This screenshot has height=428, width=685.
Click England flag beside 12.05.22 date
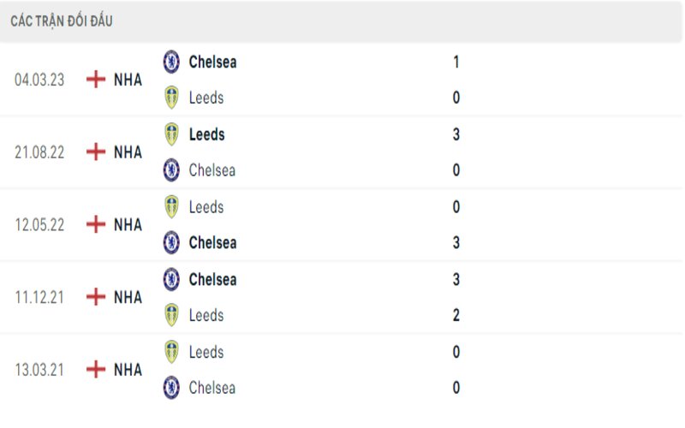[x=96, y=224]
